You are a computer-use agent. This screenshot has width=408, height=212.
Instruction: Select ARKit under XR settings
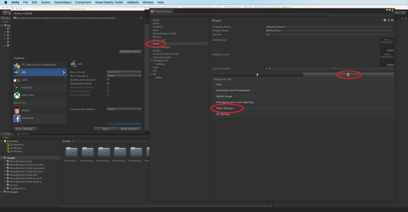(x=159, y=78)
